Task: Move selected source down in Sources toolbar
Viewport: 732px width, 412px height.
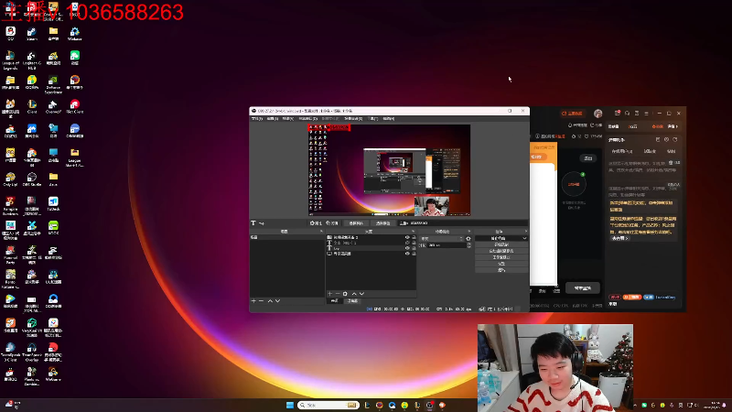Action: coord(361,294)
